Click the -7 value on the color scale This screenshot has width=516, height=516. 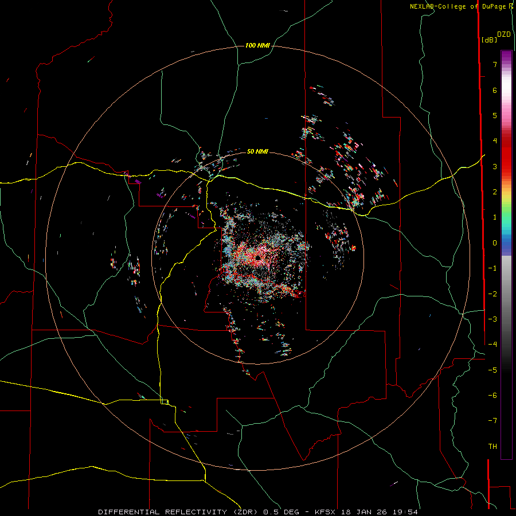tap(492, 421)
